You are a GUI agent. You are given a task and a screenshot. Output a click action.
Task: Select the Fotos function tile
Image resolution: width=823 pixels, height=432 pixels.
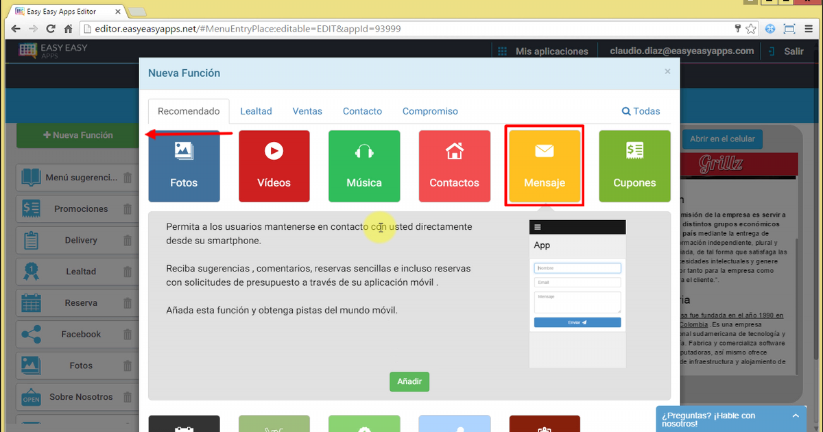point(184,166)
